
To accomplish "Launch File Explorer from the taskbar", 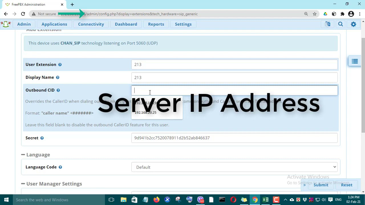I will [123, 200].
